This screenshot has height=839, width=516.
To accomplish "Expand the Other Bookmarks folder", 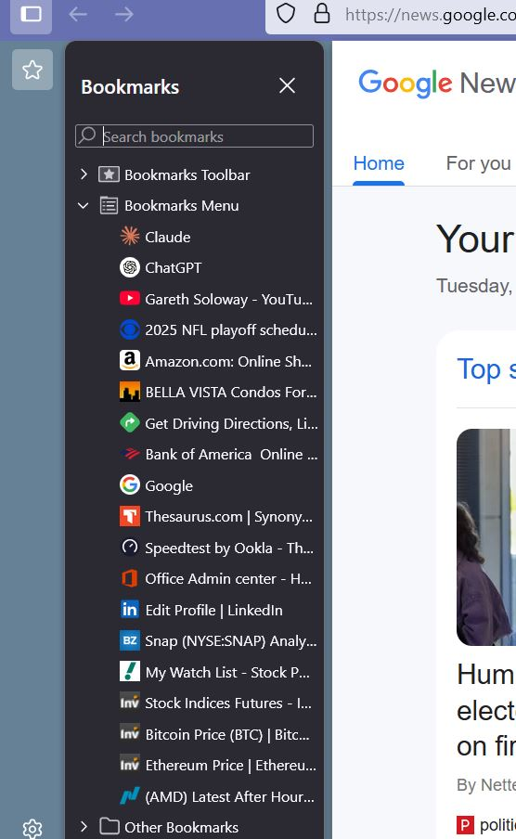I will point(84,826).
